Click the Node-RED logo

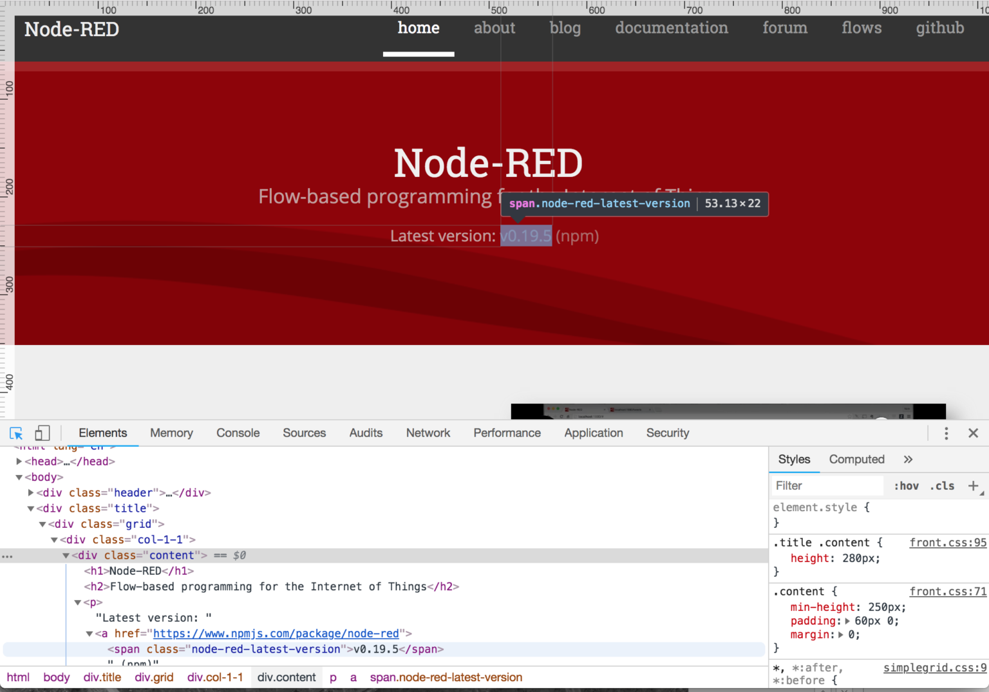tap(71, 29)
